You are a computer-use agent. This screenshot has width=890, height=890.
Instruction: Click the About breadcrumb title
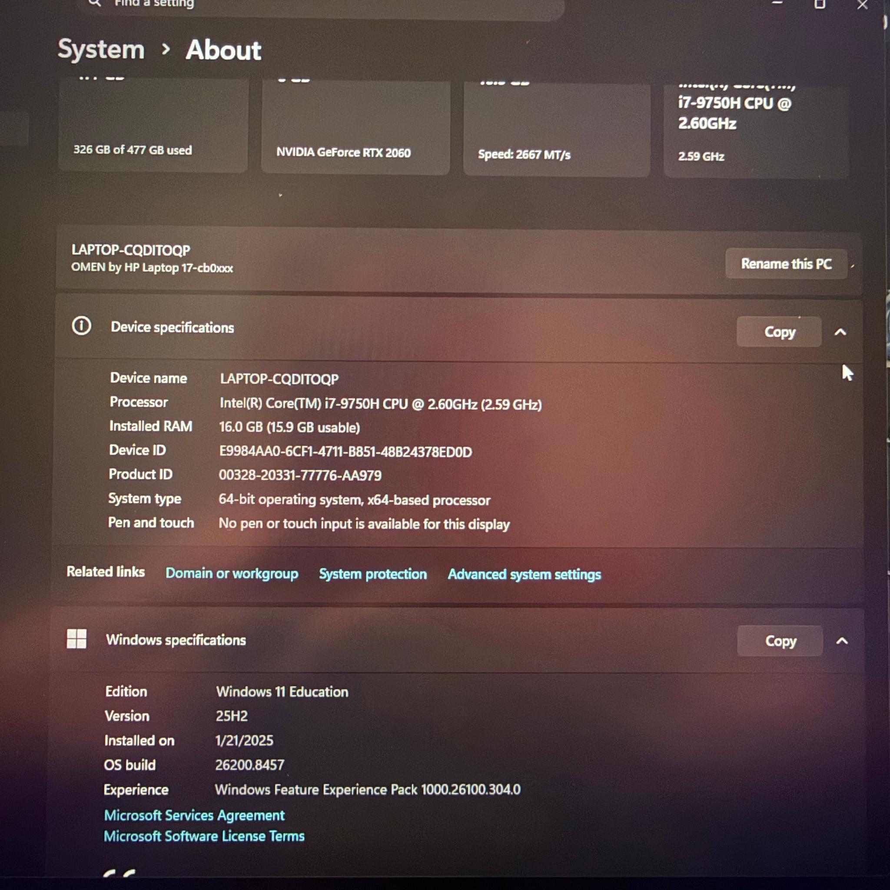pyautogui.click(x=223, y=50)
